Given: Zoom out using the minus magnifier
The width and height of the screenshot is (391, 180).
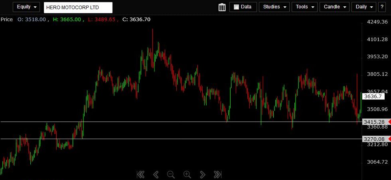Looking at the screenshot, I should tap(171, 174).
